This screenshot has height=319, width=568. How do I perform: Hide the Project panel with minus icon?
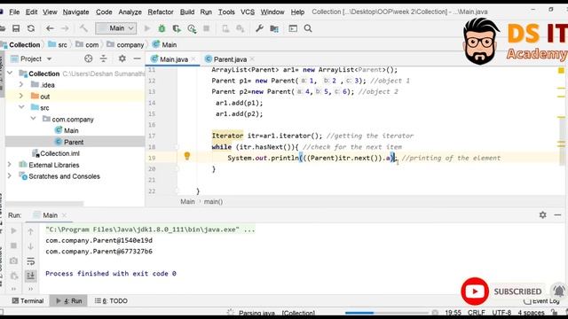137,58
